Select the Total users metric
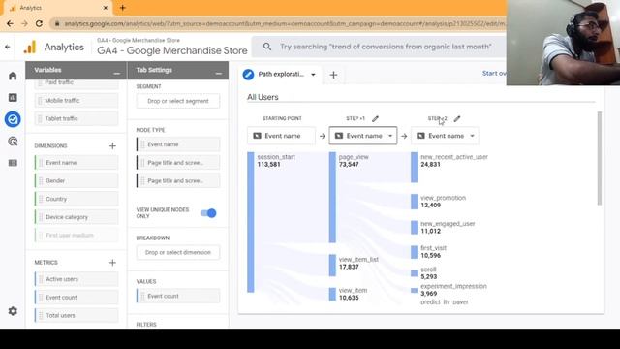Image resolution: width=620 pixels, height=349 pixels. coord(77,316)
